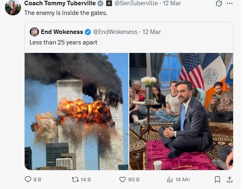Open the view analytics bar chart icon
Screen dimensions: 244x189
click(x=170, y=179)
